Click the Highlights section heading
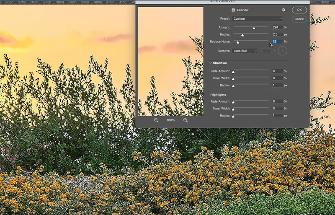 (218, 95)
